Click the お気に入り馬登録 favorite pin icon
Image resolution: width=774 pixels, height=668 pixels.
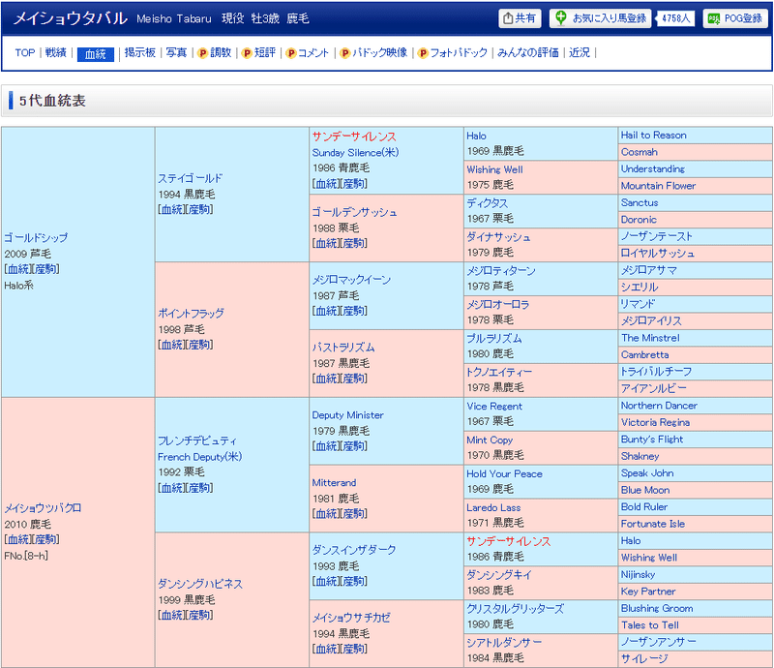pos(561,18)
